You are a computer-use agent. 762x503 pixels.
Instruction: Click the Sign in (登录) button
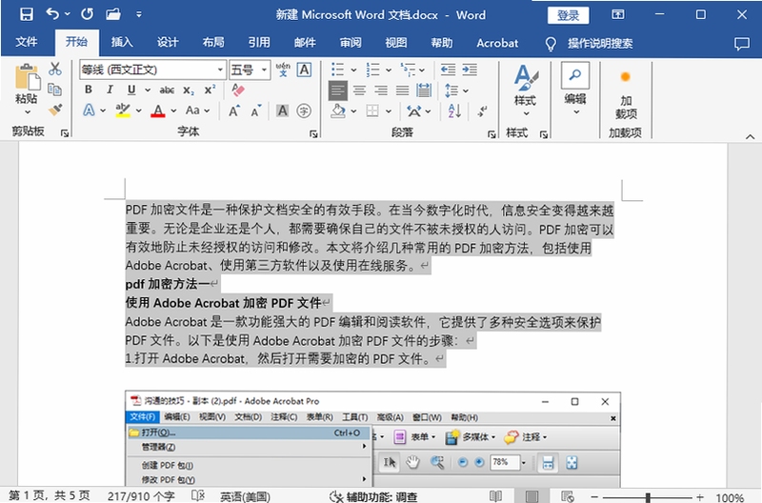568,15
